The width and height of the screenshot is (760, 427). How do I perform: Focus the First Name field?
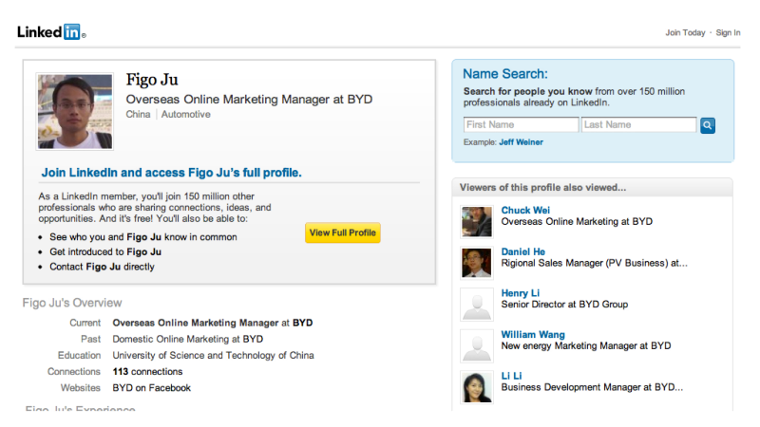tap(521, 124)
